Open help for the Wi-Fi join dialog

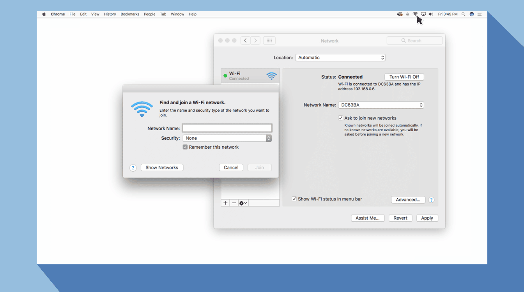pos(133,168)
